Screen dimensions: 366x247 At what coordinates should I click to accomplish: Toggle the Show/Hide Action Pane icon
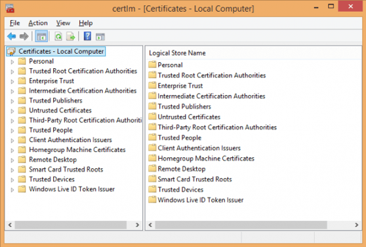click(x=100, y=37)
